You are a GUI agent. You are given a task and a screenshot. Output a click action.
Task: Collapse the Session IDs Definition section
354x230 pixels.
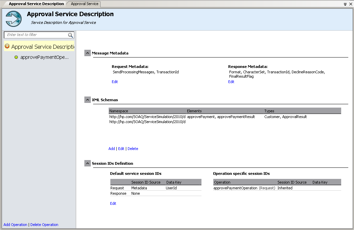click(x=87, y=163)
